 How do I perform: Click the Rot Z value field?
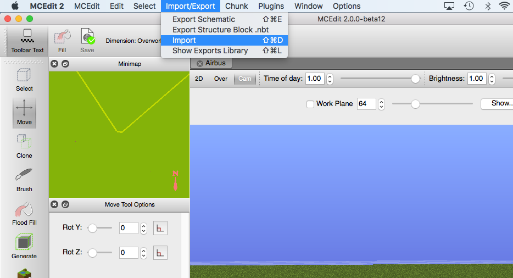coord(129,253)
